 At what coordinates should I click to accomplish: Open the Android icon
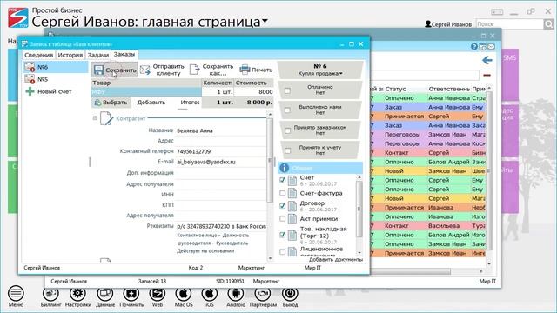click(236, 294)
